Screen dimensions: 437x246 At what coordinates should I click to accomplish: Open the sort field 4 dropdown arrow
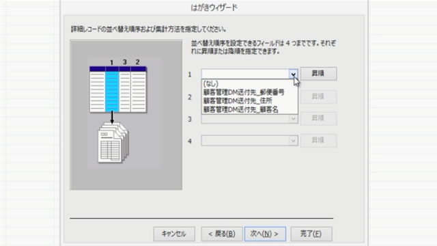293,141
